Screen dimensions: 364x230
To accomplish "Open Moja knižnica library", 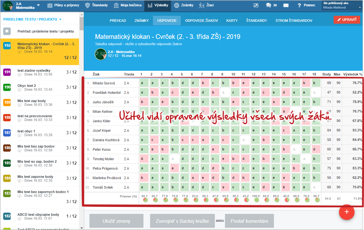I will tap(128, 5).
